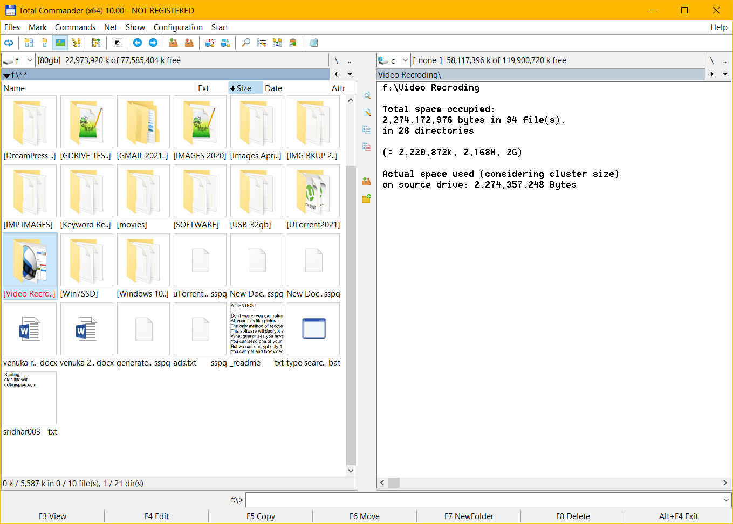Open the Commands menu
The height and width of the screenshot is (524, 733).
click(x=75, y=27)
